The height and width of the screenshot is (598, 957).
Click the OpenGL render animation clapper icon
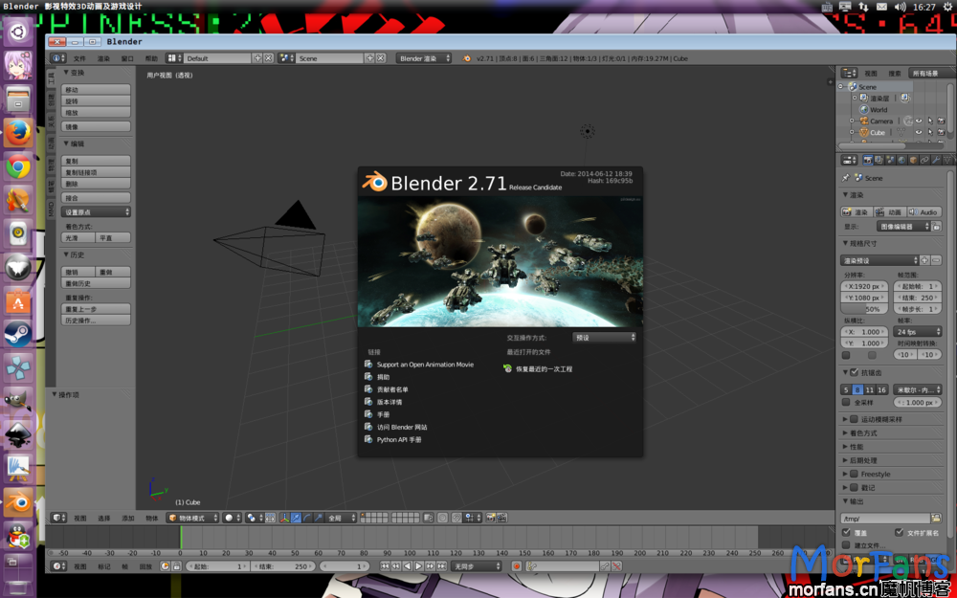coord(501,518)
